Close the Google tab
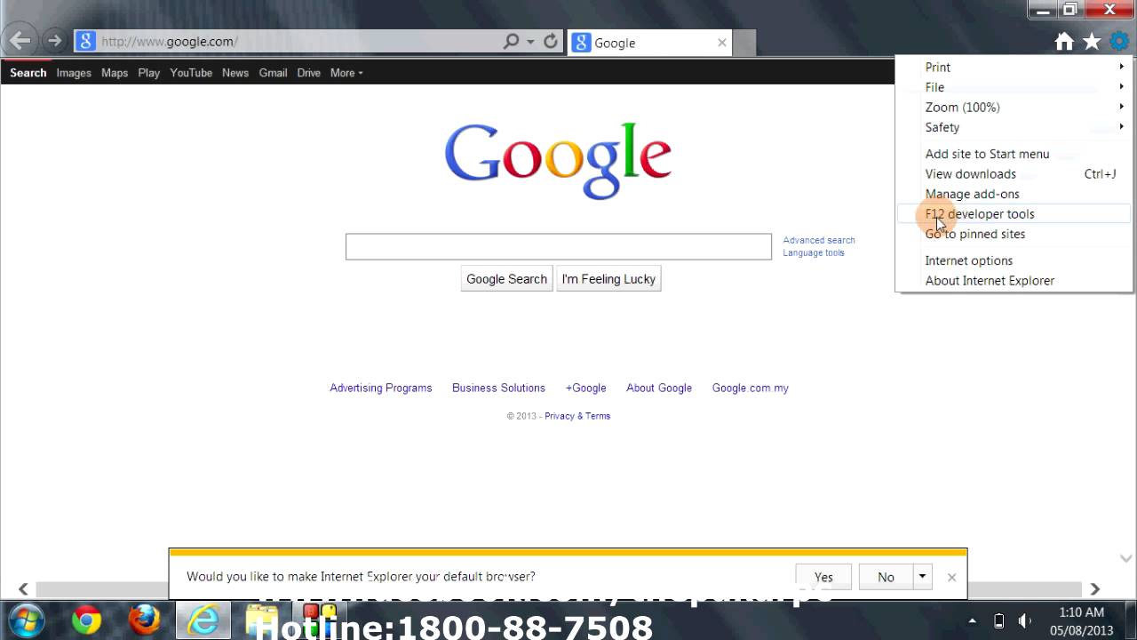This screenshot has width=1137, height=640. pos(721,42)
